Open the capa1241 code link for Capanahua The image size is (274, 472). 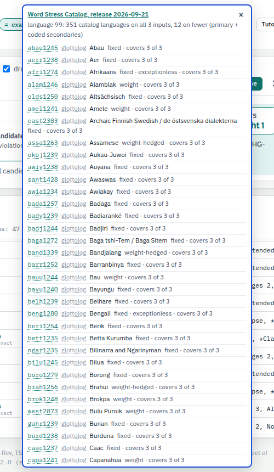(43, 459)
